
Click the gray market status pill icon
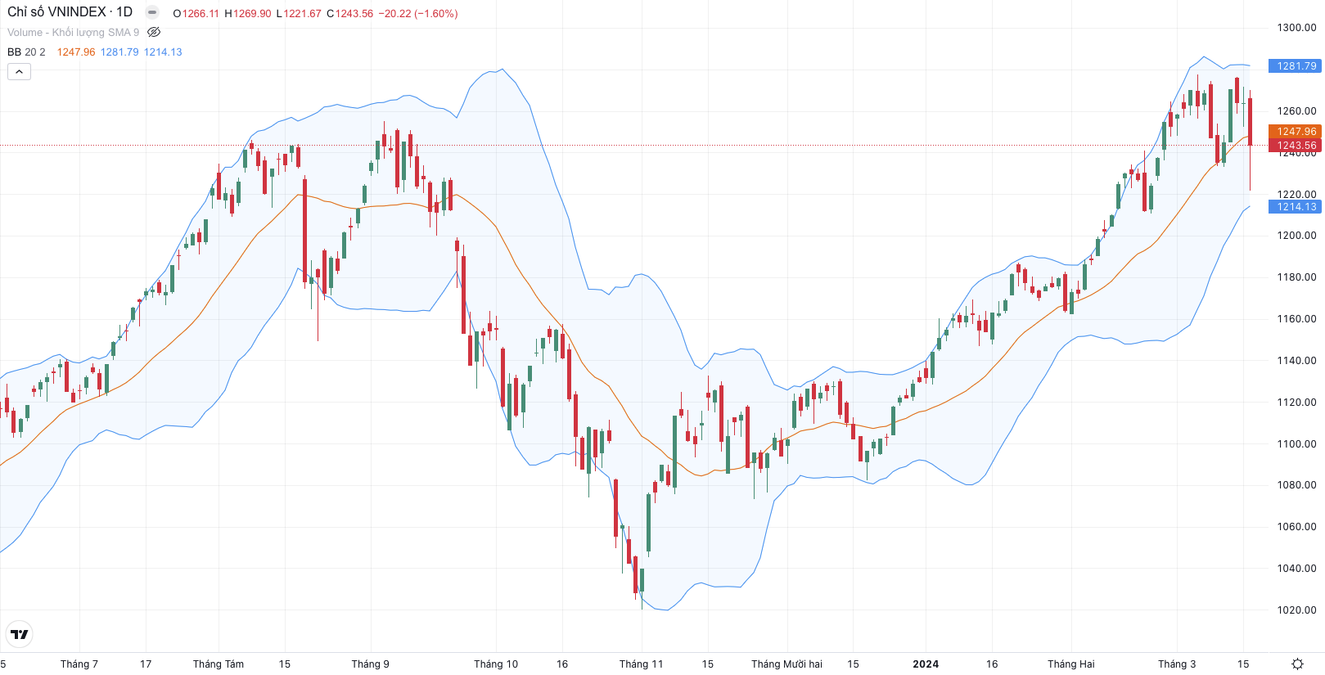(152, 12)
